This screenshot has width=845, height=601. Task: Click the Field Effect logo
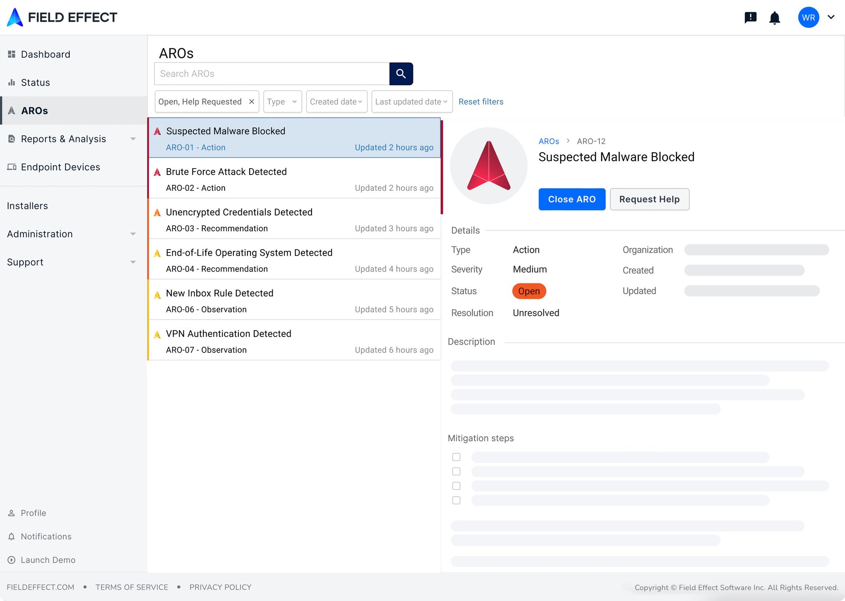click(62, 18)
